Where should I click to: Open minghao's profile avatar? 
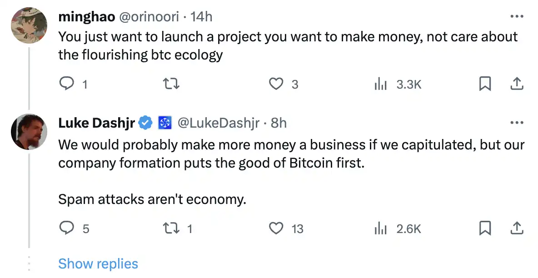[x=29, y=25]
